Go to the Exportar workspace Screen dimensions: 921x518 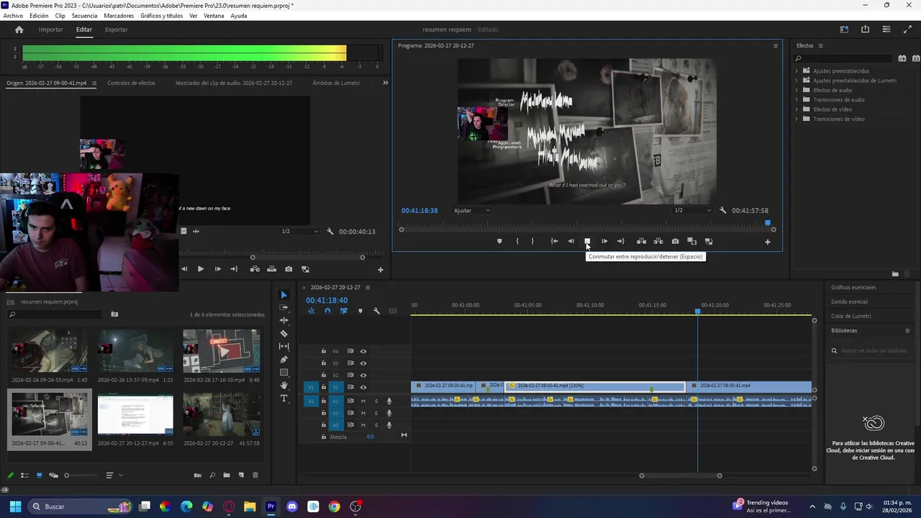point(116,29)
